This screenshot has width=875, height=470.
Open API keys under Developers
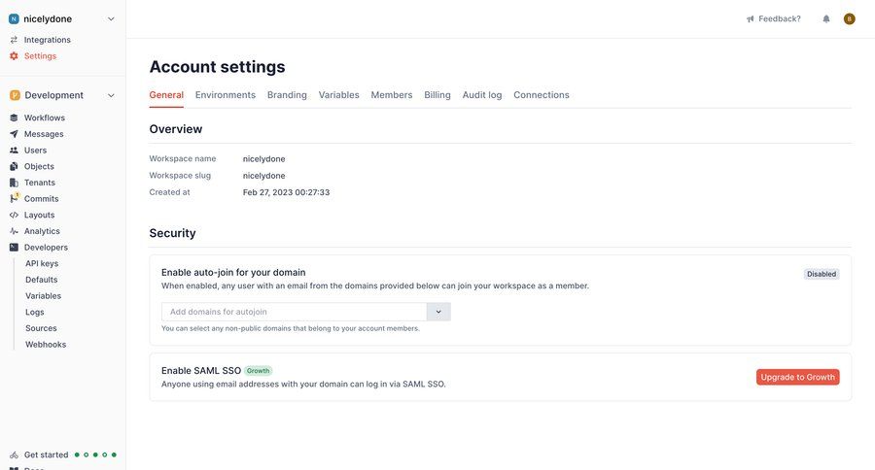point(42,264)
